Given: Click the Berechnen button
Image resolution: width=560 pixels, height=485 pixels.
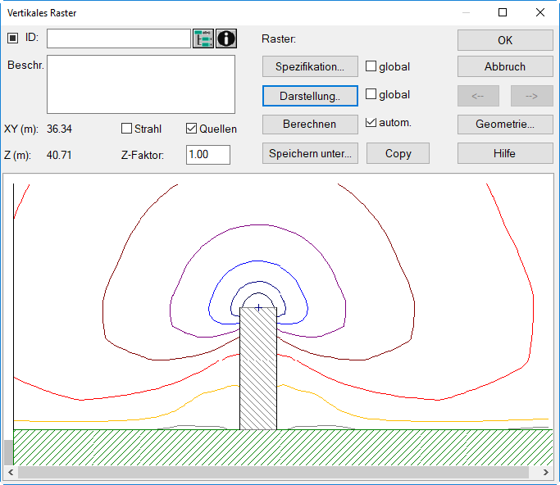Looking at the screenshot, I should tap(310, 125).
